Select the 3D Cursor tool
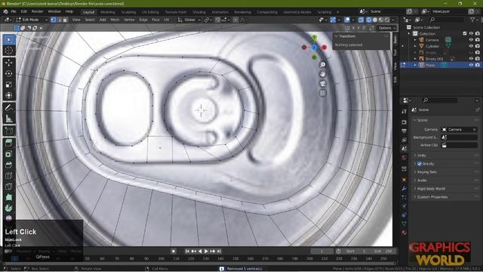The width and height of the screenshot is (483, 272). point(8,51)
